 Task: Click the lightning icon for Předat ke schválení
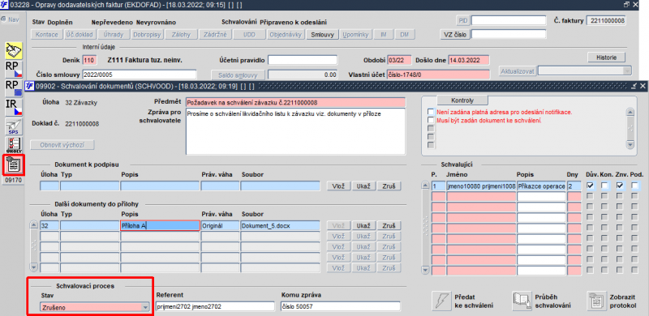(441, 301)
